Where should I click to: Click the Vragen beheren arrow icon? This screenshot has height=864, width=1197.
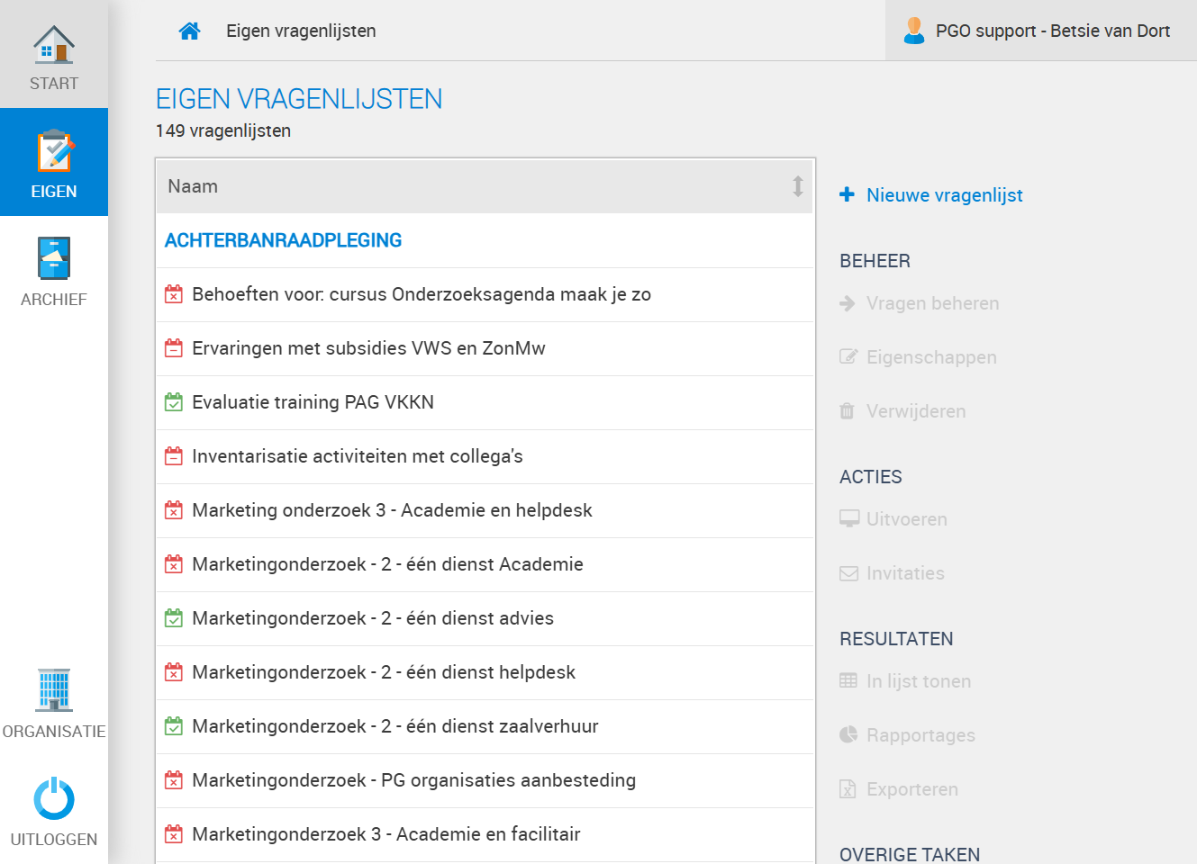click(x=848, y=303)
